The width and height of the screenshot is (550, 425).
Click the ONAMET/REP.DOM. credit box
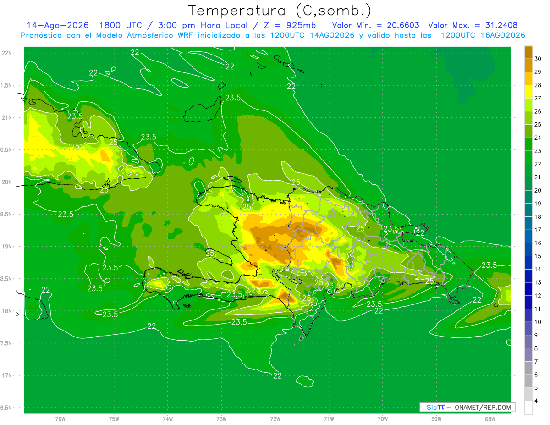pyautogui.click(x=467, y=407)
